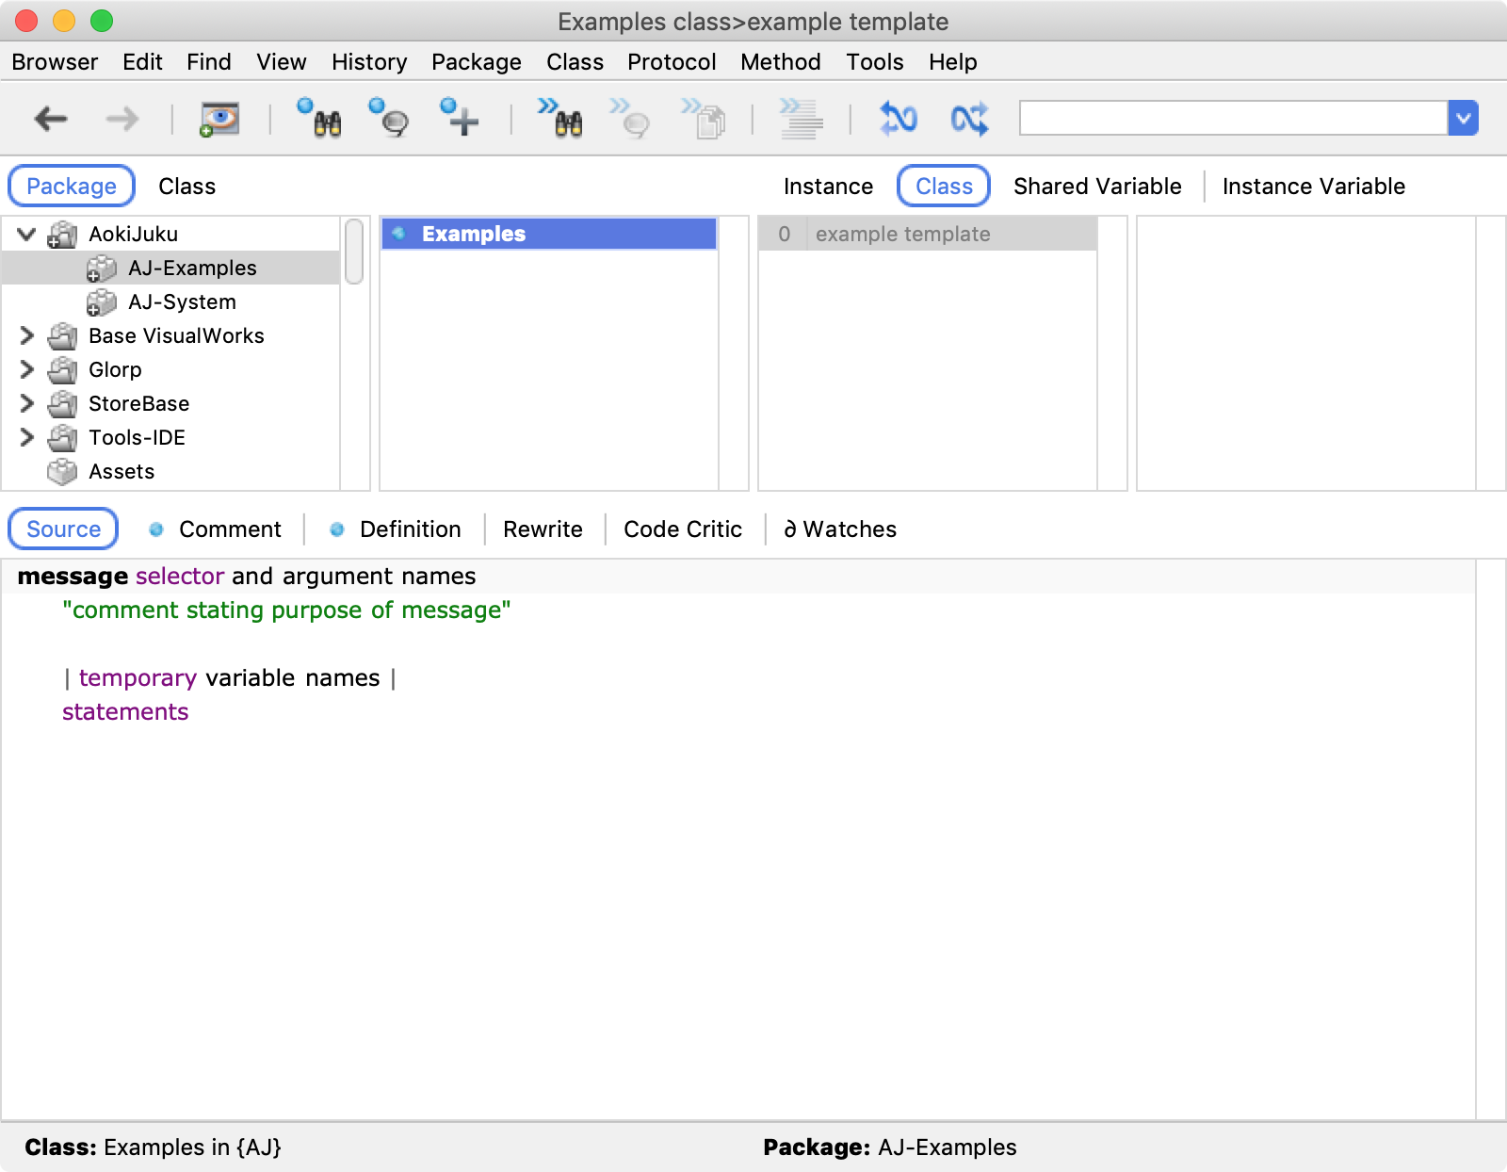Switch navigator to Instance side
Viewport: 1507px width, 1172px height.
point(828,187)
